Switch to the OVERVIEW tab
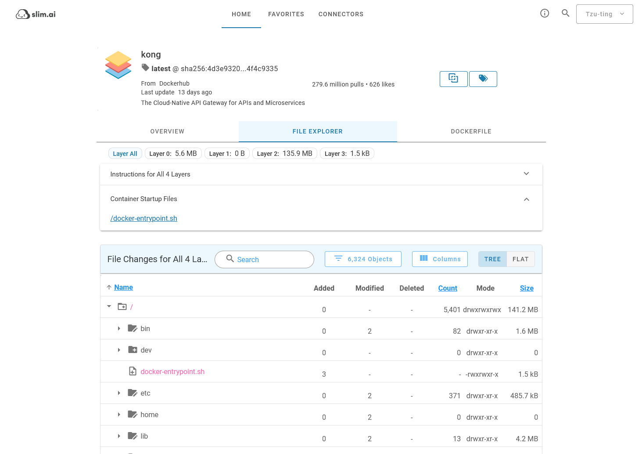Viewport: 642px width, 454px height. [x=167, y=131]
